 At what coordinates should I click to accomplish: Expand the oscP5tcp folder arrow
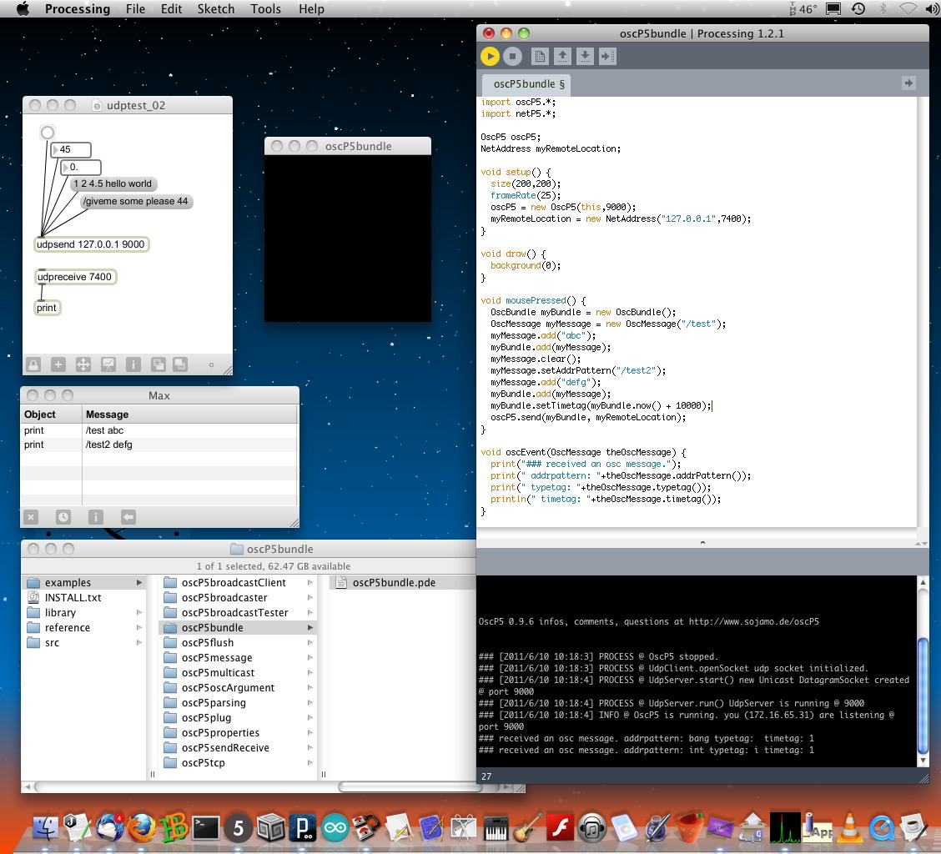point(310,763)
